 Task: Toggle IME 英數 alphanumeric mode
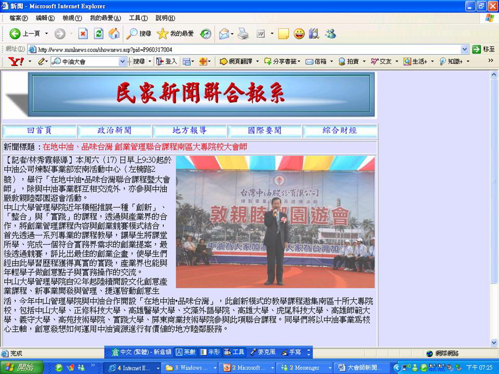coord(186,352)
